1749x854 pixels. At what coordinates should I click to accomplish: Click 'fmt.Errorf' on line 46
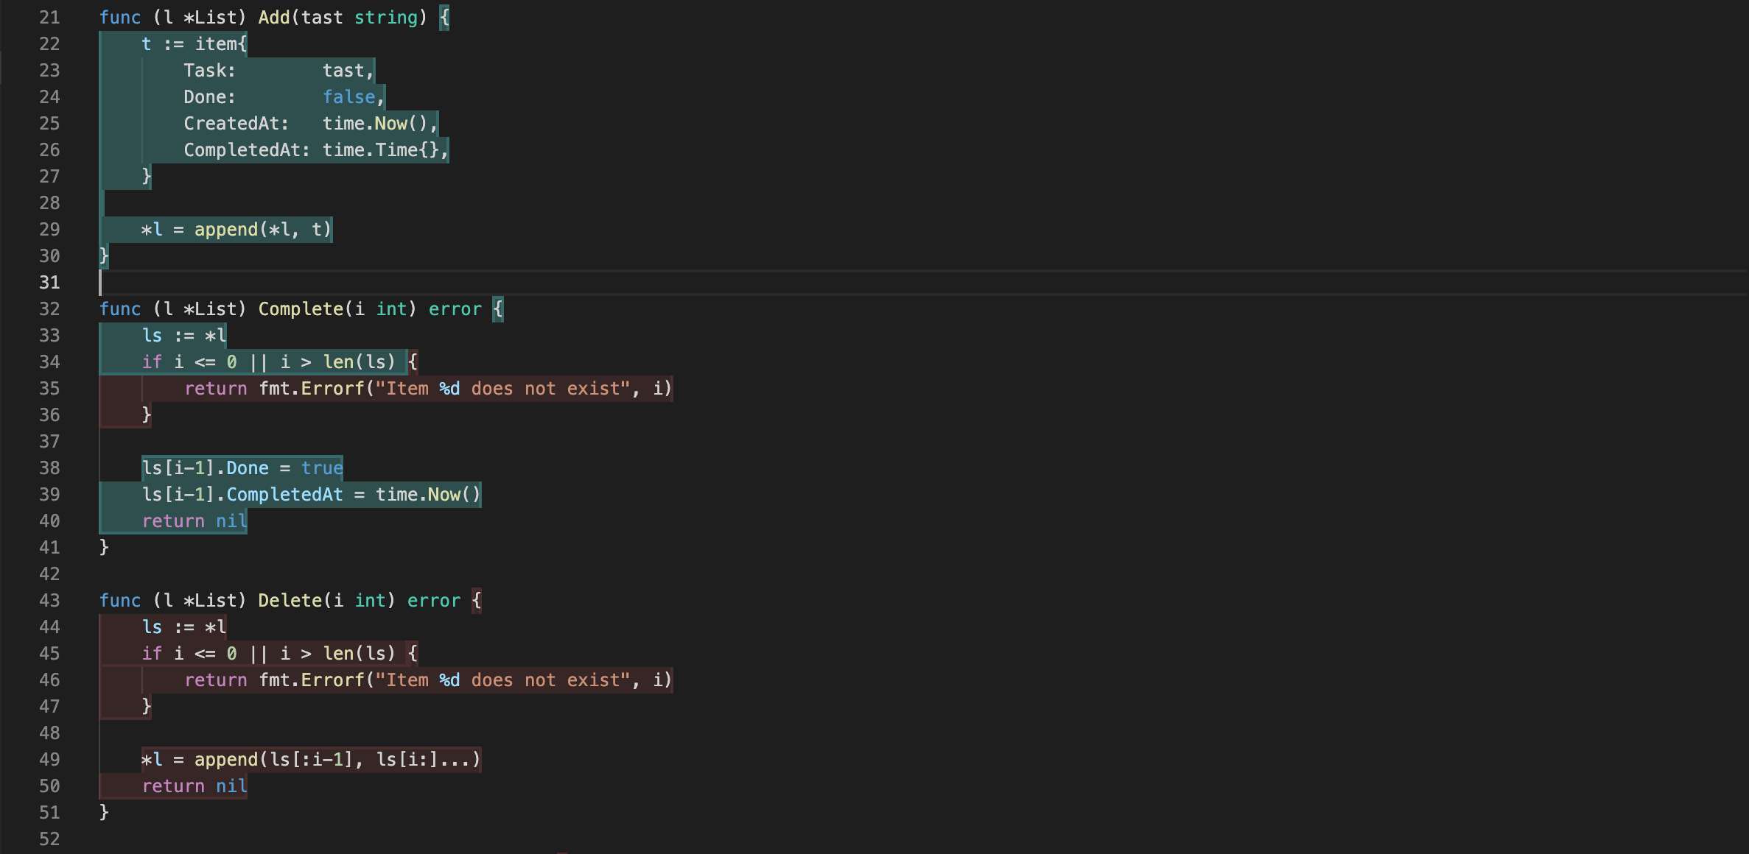point(312,680)
